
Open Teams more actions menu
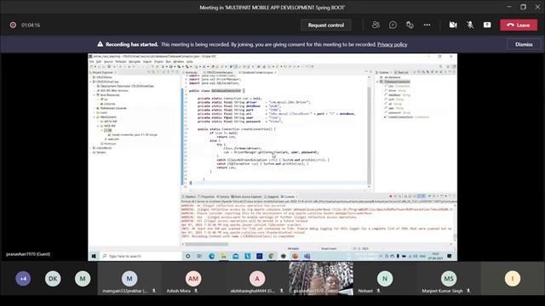[427, 25]
